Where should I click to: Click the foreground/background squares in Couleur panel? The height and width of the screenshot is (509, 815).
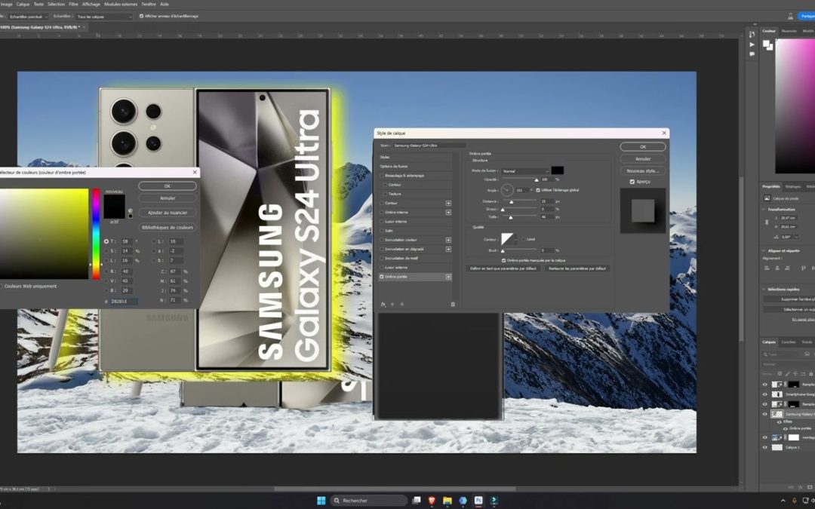(767, 45)
